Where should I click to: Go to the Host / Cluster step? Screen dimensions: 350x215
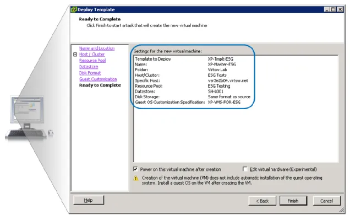[92, 55]
